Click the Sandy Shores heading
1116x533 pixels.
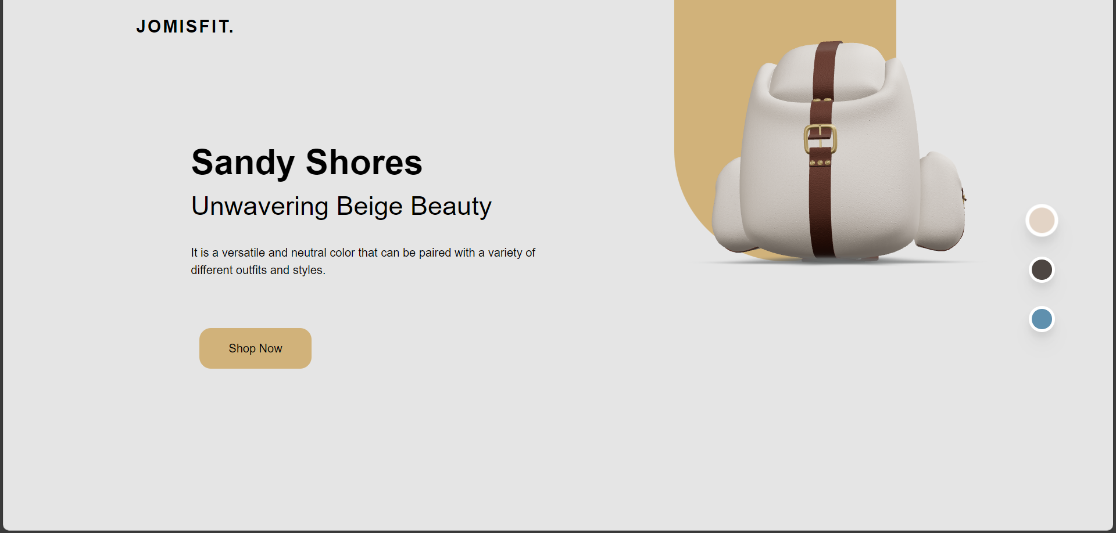pyautogui.click(x=306, y=162)
